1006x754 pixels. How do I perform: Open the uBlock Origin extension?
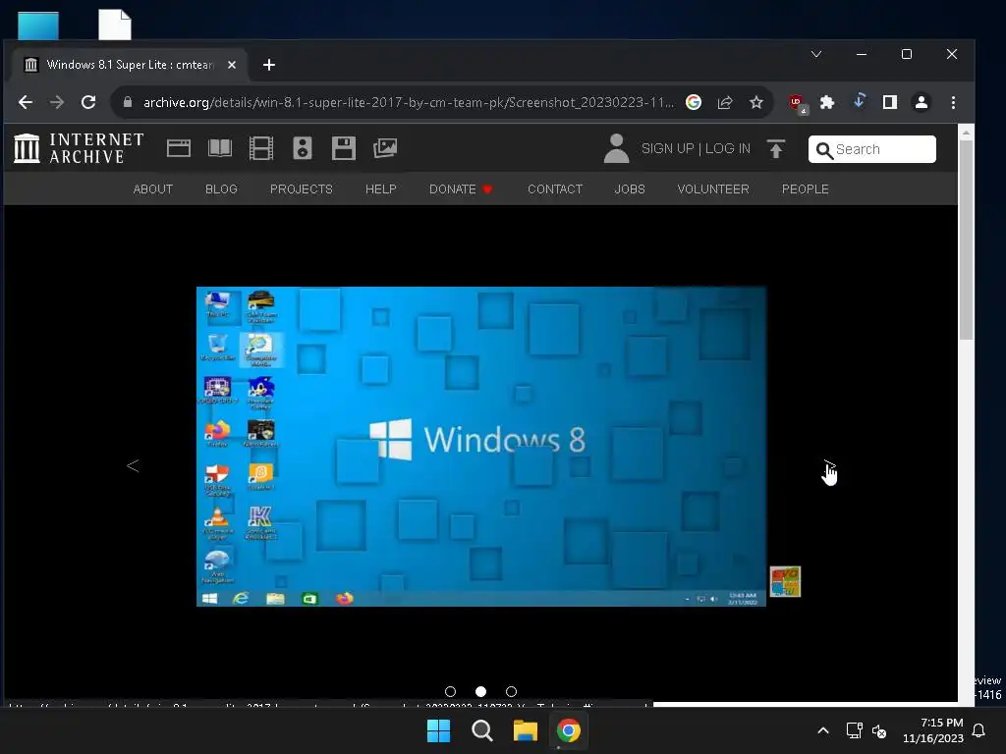click(x=798, y=103)
